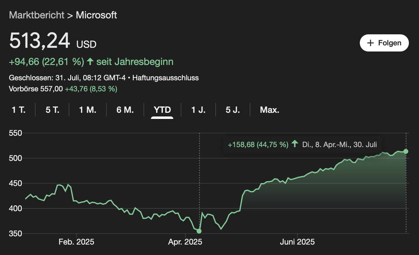Click the Feb. 2025 axis label
This screenshot has height=255, width=419.
(x=76, y=242)
